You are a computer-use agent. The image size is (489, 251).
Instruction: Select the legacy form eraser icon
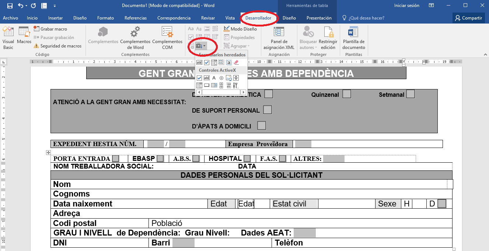pyautogui.click(x=236, y=63)
